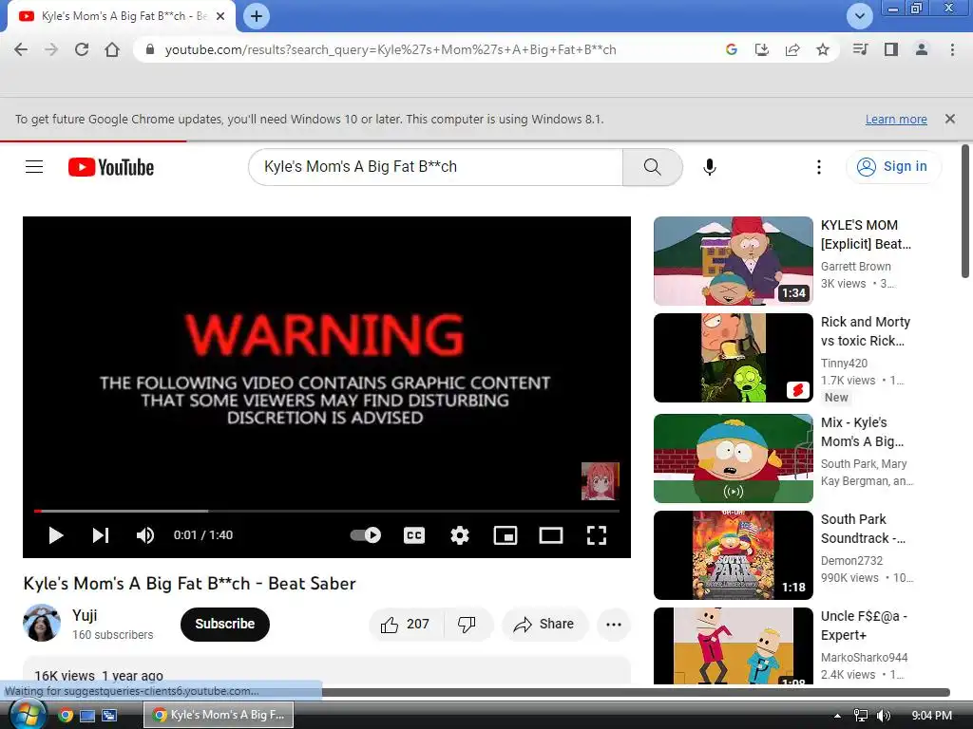
Task: Click the browser back arrow
Action: coord(21,49)
